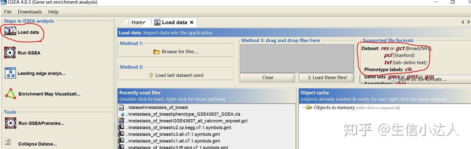Open the Downloads menu
The height and width of the screenshot is (149, 471).
pyautogui.click(x=29, y=12)
